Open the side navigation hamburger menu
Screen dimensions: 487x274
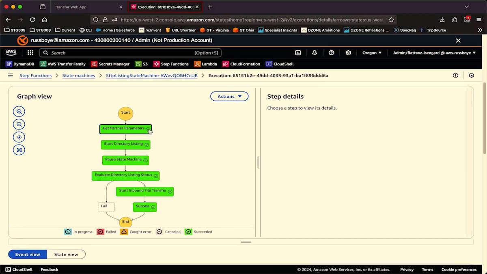point(11,76)
